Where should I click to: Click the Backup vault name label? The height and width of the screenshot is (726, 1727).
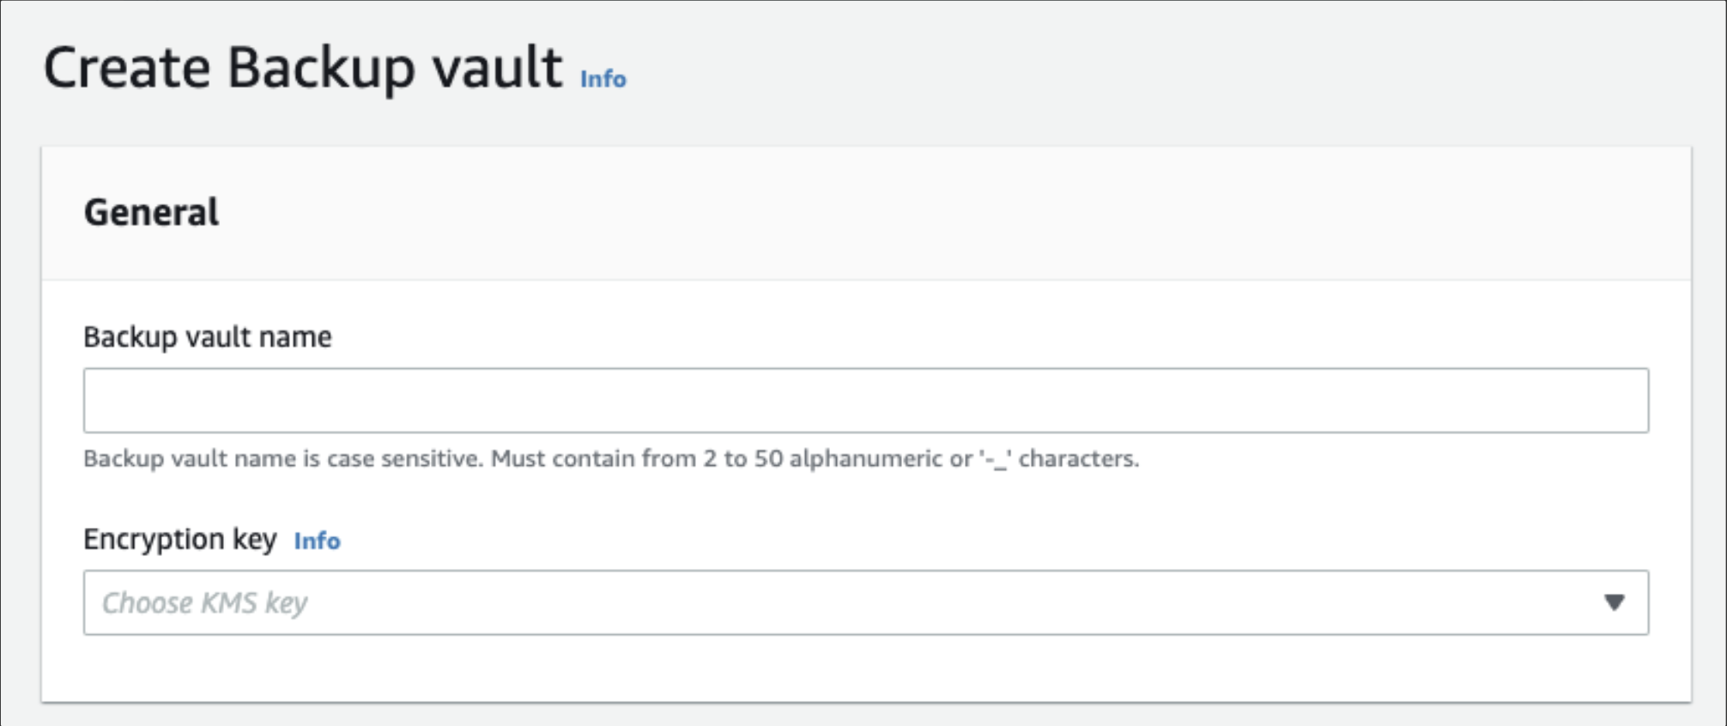click(207, 337)
